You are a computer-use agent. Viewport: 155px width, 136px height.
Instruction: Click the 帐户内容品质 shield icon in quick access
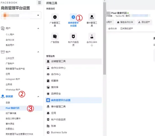(x=73, y=36)
